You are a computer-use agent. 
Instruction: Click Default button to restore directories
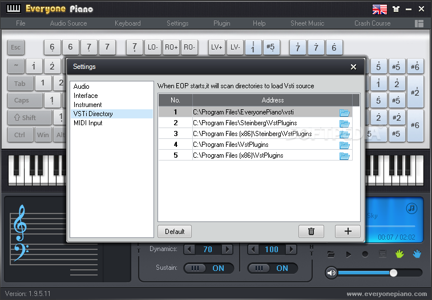tap(175, 231)
